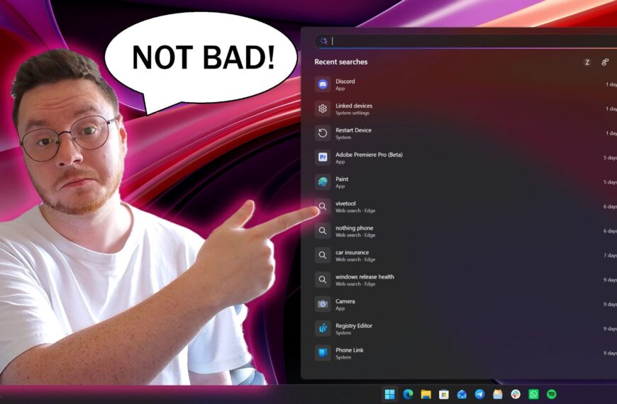This screenshot has width=617, height=404.
Task: Select the windows release health web search entry
Action: click(465, 280)
